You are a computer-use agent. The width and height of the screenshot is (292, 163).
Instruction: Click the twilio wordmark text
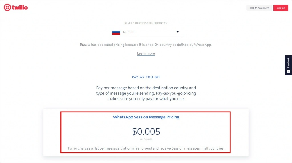click(x=20, y=8)
